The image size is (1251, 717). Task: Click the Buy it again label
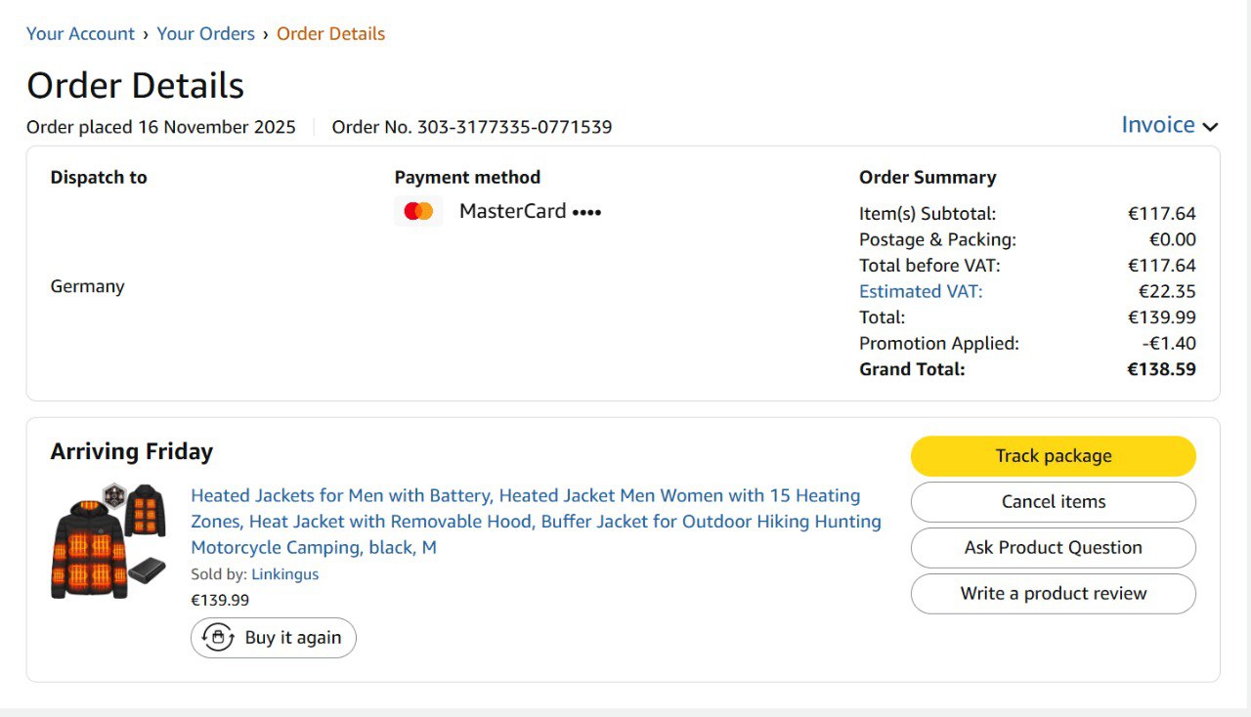tap(292, 638)
